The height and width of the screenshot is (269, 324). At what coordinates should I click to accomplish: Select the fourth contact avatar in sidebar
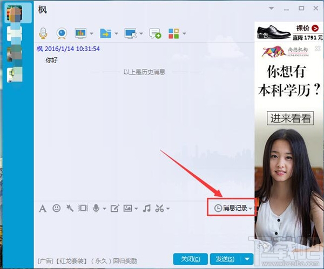pyautogui.click(x=15, y=74)
